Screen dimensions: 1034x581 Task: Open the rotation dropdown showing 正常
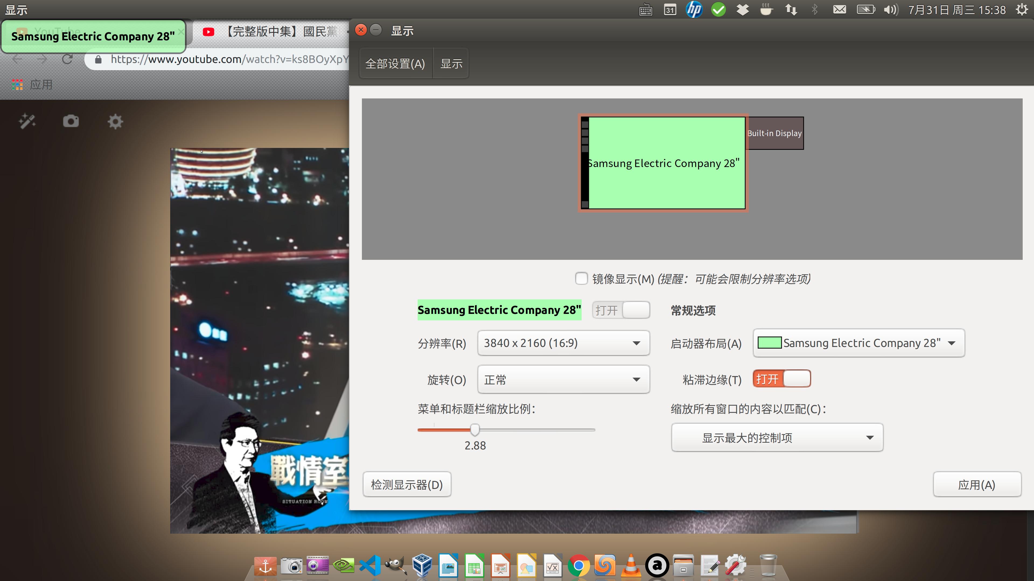pos(563,379)
